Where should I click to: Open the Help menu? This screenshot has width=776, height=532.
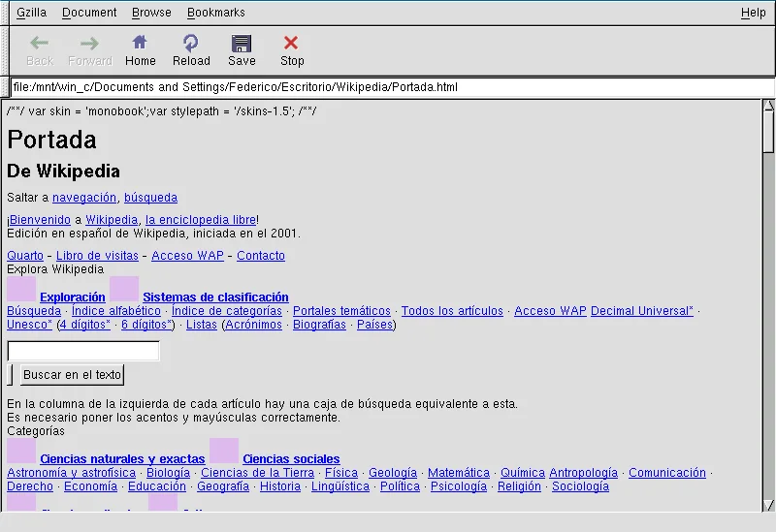[x=754, y=13]
